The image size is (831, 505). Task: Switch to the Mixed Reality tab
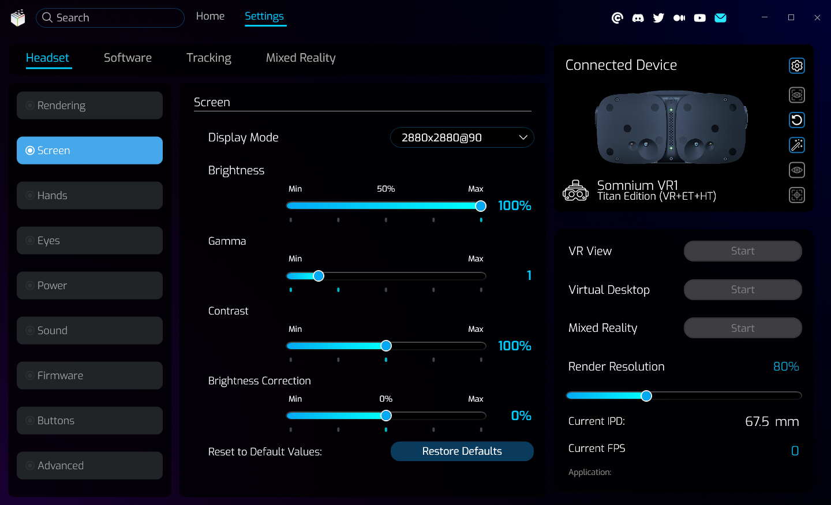click(301, 58)
